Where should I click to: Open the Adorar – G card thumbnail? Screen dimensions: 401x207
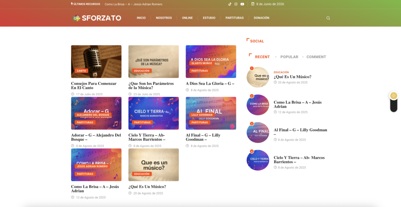tap(96, 113)
